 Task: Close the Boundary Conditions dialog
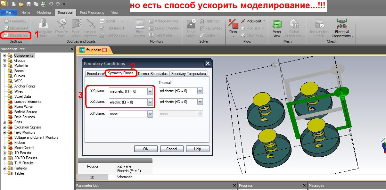click(x=208, y=63)
